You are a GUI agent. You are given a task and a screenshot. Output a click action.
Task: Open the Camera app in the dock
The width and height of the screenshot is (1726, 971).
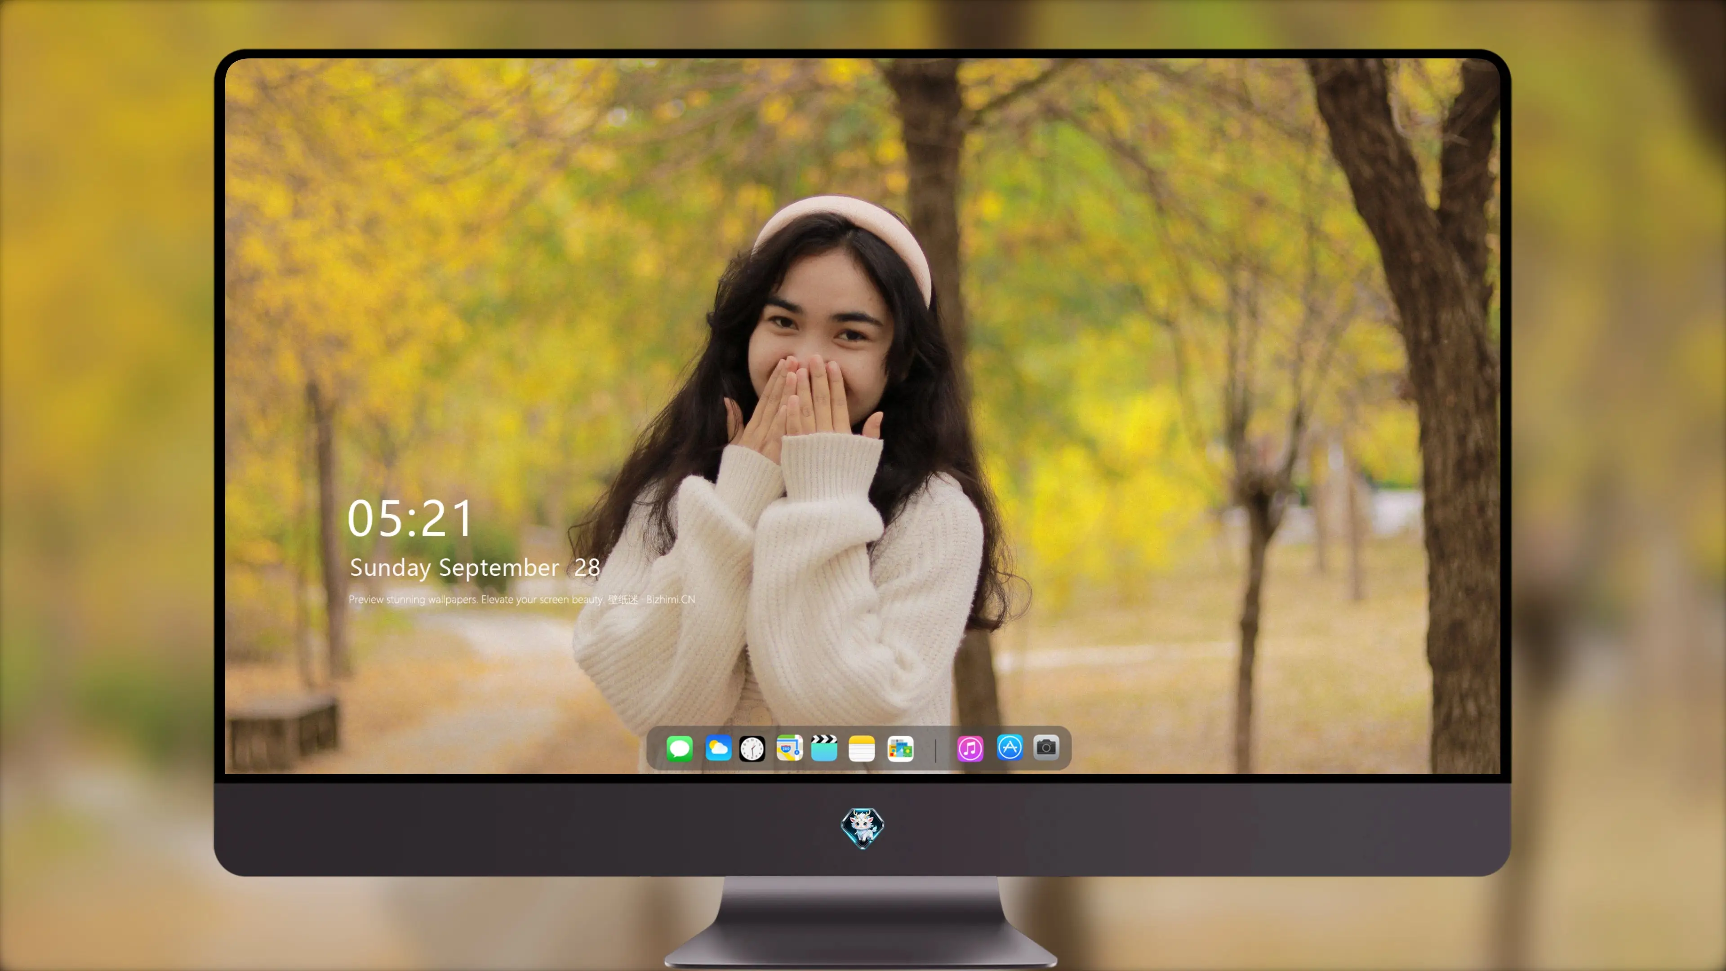pos(1046,747)
